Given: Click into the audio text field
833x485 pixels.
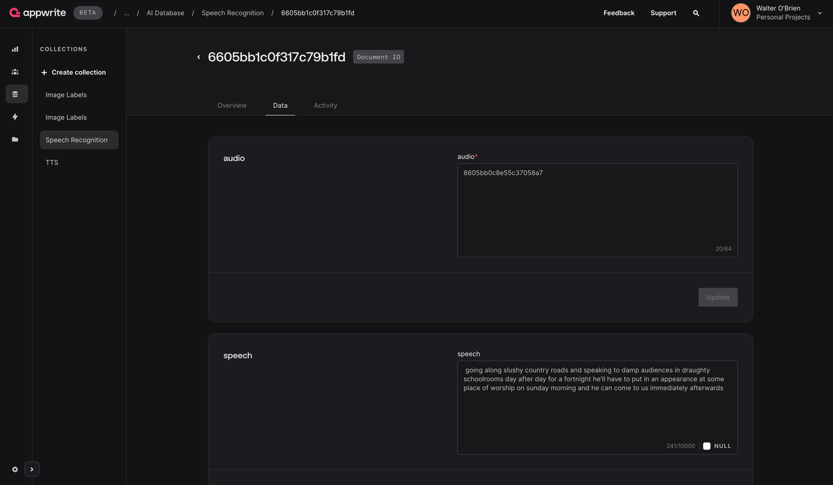Looking at the screenshot, I should (597, 210).
